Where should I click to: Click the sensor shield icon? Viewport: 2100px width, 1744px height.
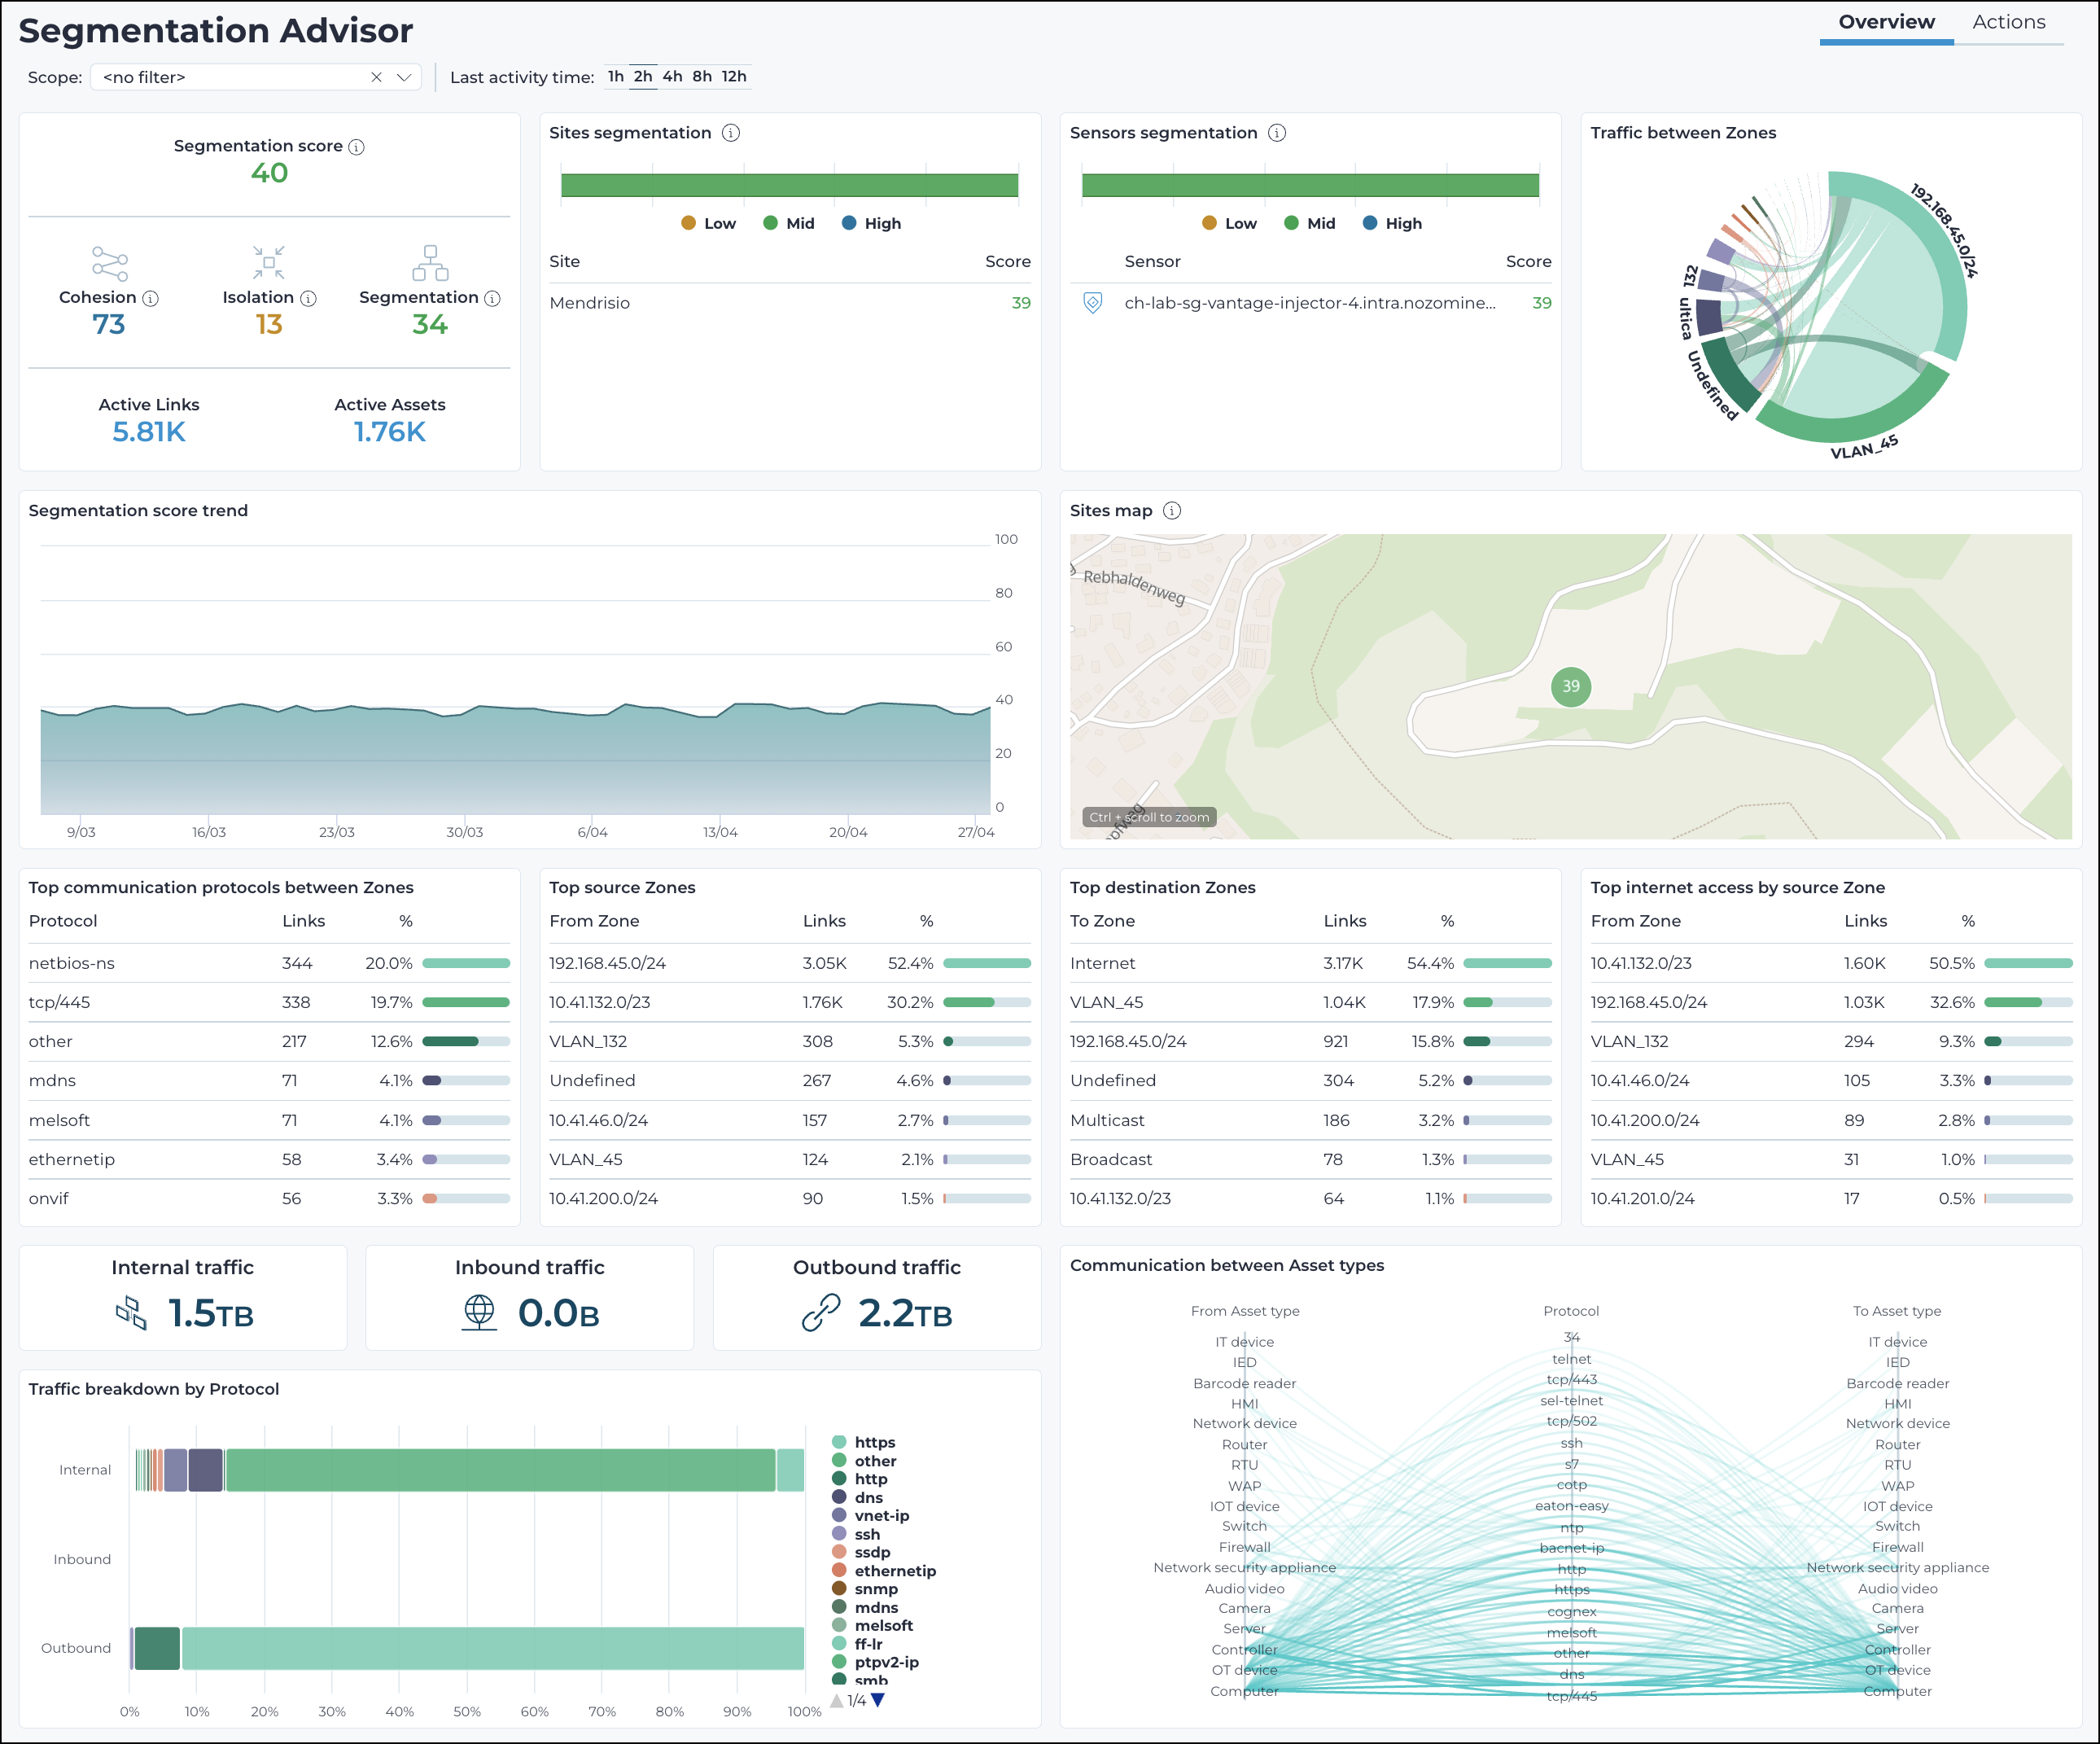tap(1093, 303)
